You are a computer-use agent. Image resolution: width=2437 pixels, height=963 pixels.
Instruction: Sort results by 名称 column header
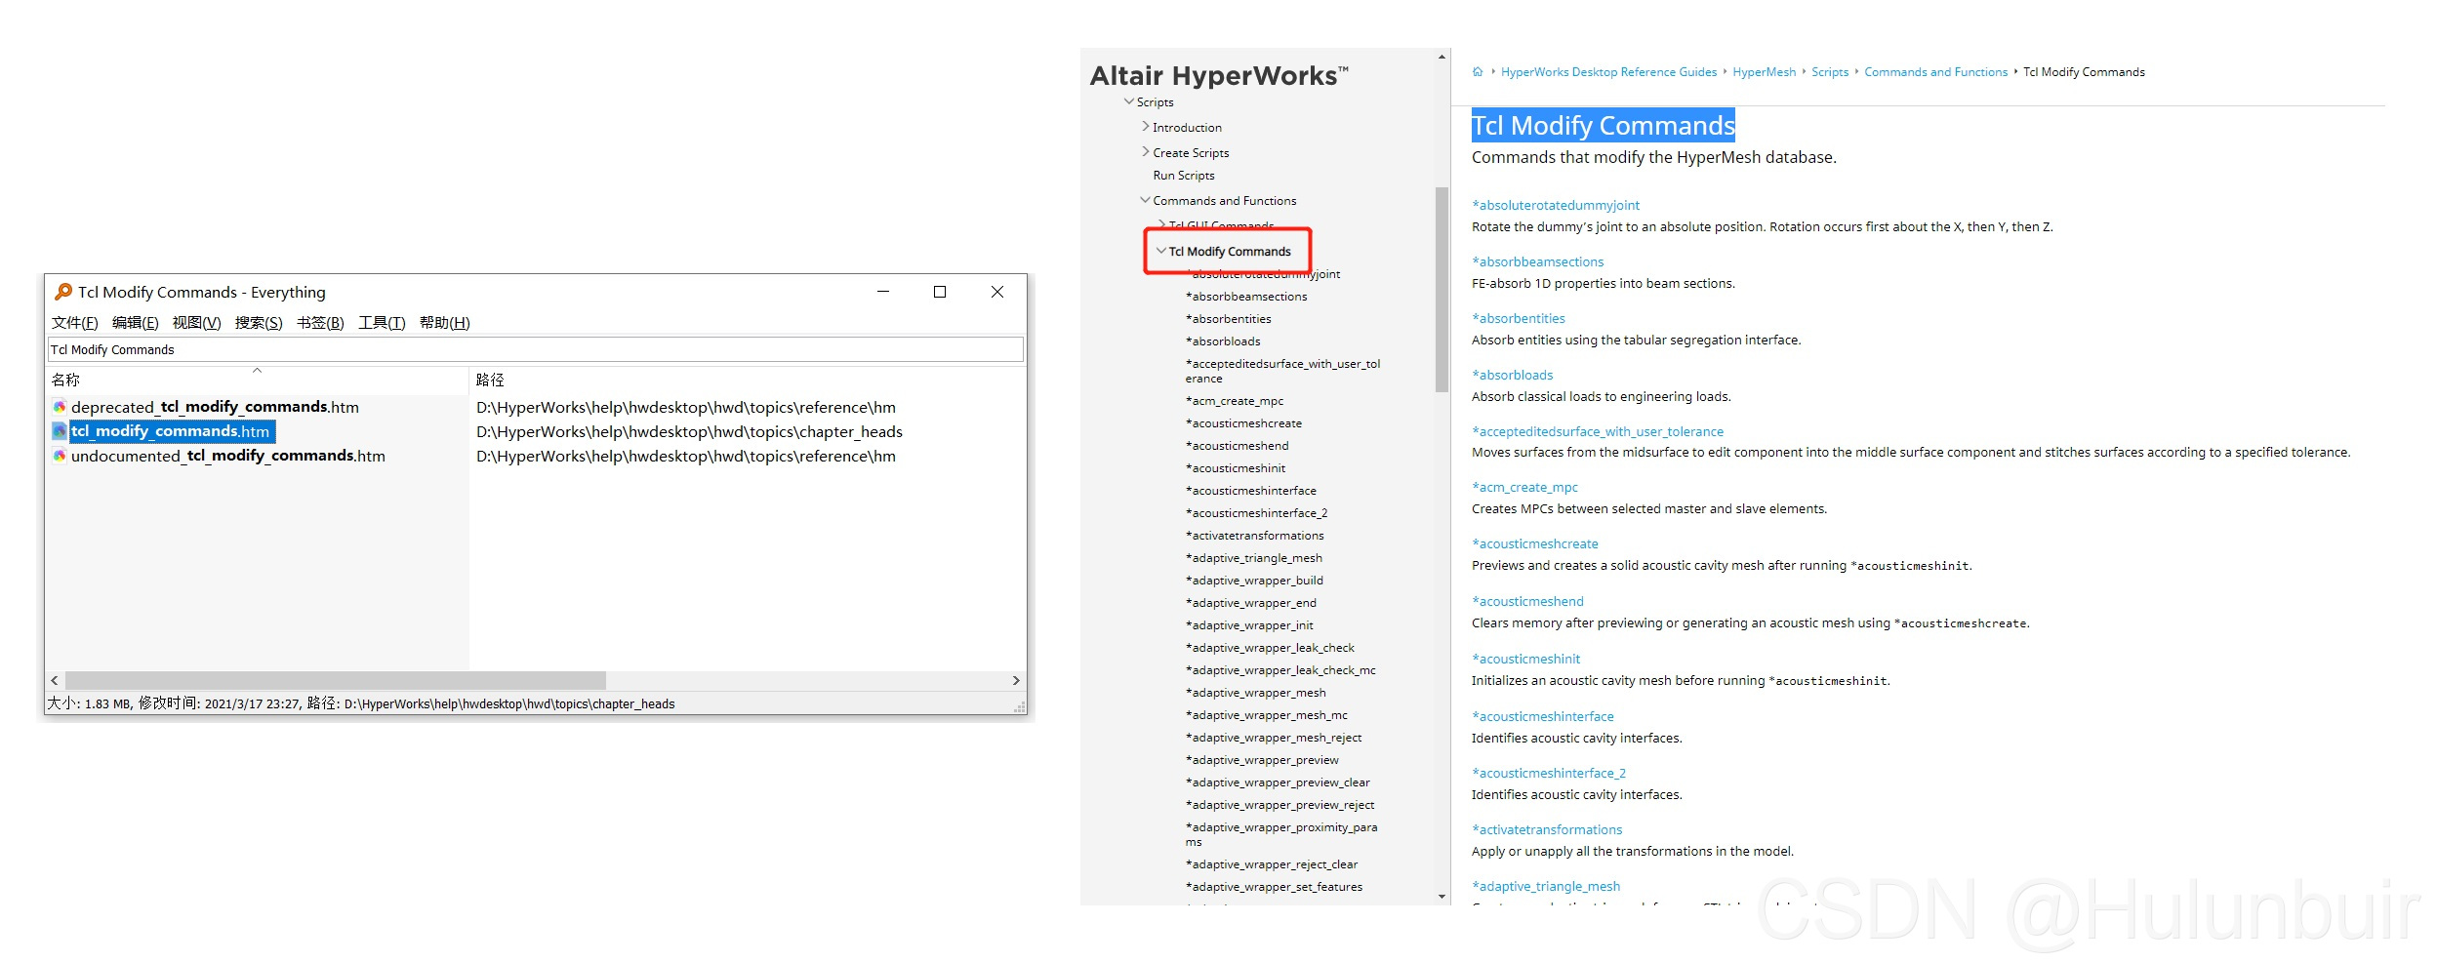(x=65, y=380)
